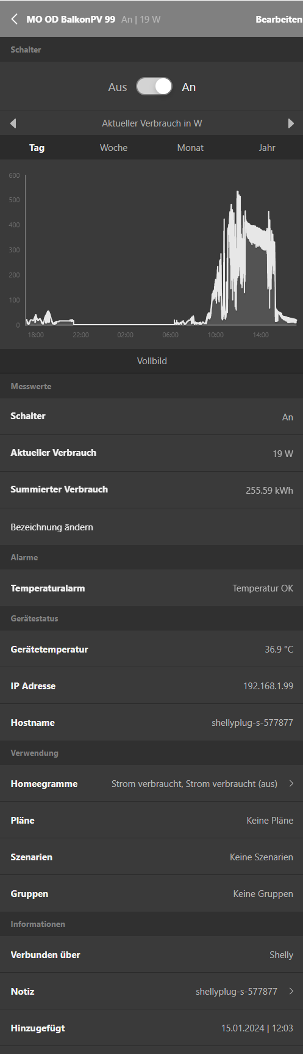This screenshot has height=1054, width=303.
Task: Select the An label to switch on
Action: point(189,87)
